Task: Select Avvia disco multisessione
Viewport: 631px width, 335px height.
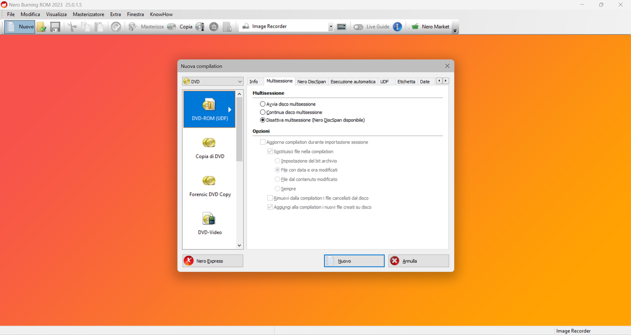Action: [x=263, y=104]
